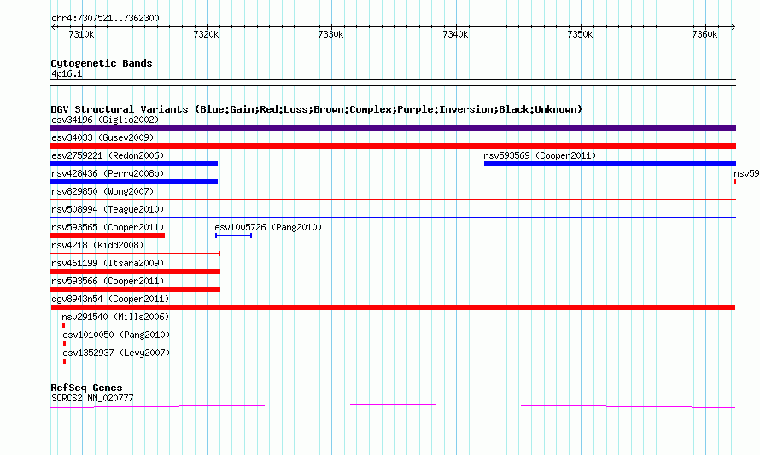Viewport: 760px width, 455px height.
Task: Open the nsv593569 (Cooper2011) label
Action: [540, 155]
